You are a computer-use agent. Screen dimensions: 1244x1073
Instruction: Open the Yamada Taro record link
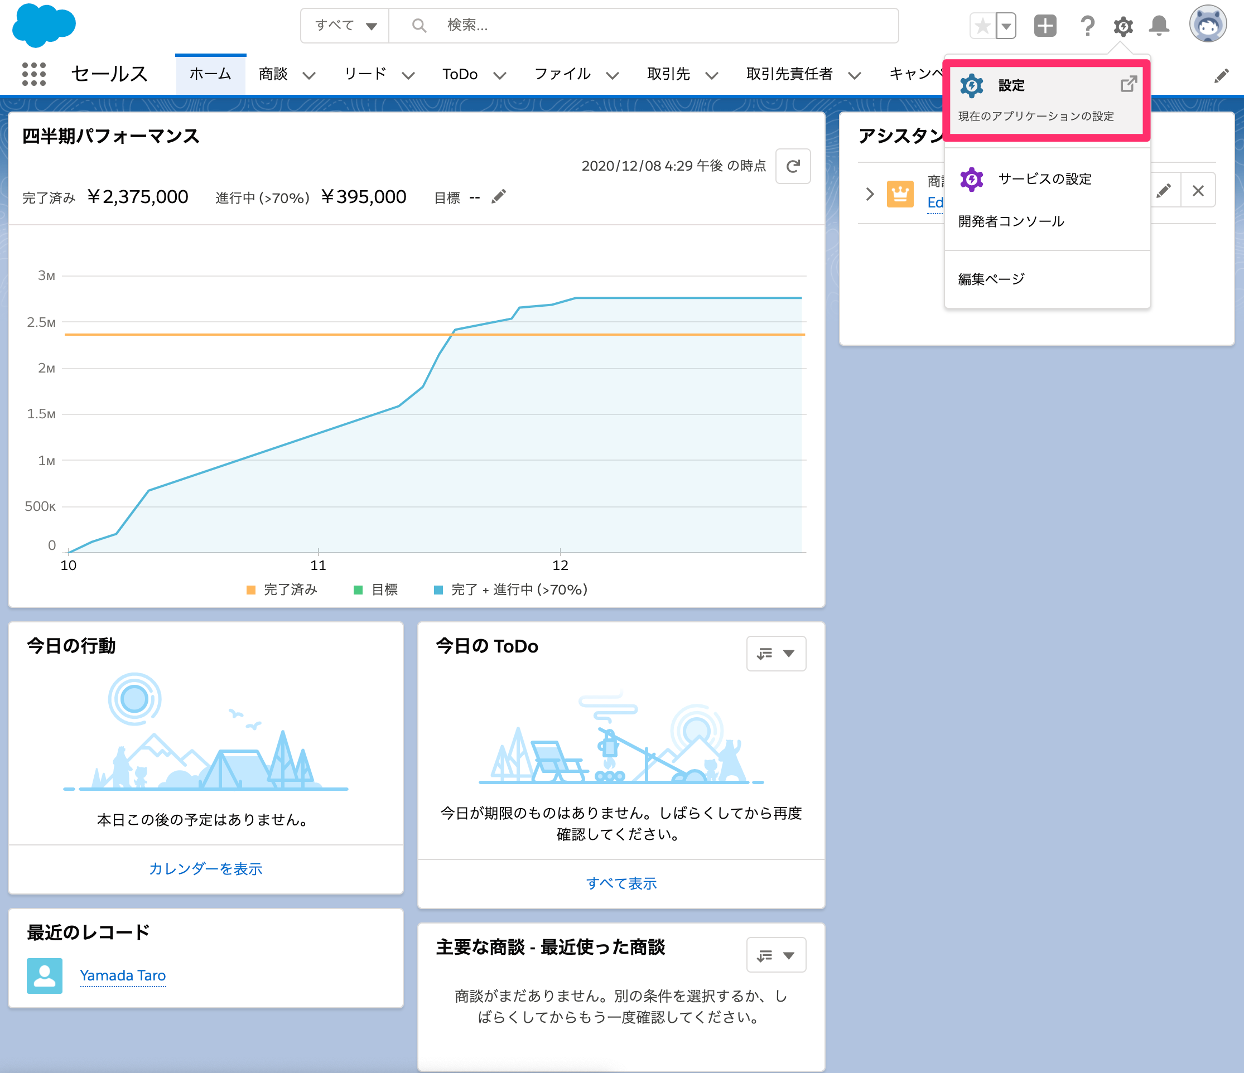(x=123, y=976)
